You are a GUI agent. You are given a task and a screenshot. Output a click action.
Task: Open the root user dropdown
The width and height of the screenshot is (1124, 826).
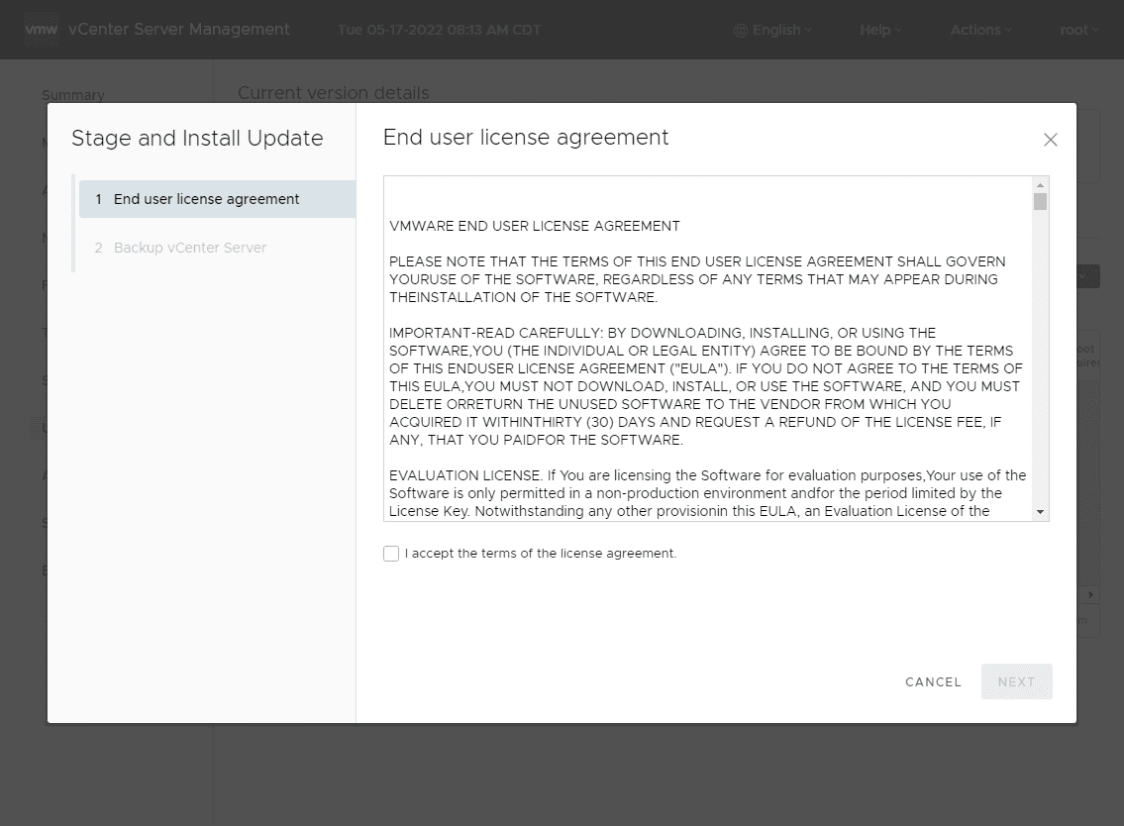tap(1078, 30)
